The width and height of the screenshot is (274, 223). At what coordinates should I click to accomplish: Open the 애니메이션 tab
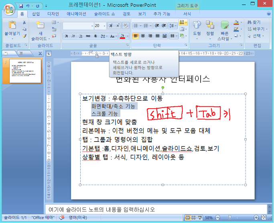(76, 14)
